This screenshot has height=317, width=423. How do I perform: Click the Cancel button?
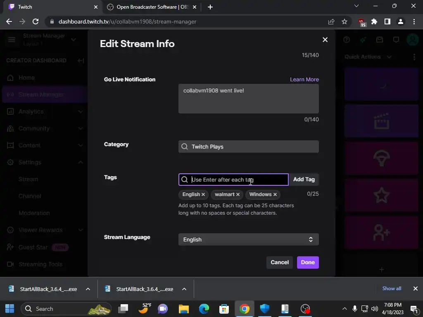[280, 262]
